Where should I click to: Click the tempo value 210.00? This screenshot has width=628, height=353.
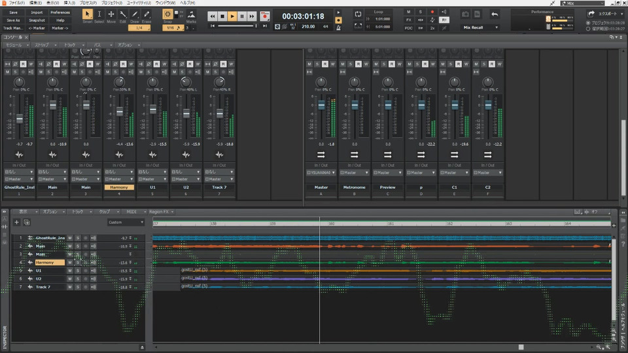(308, 27)
